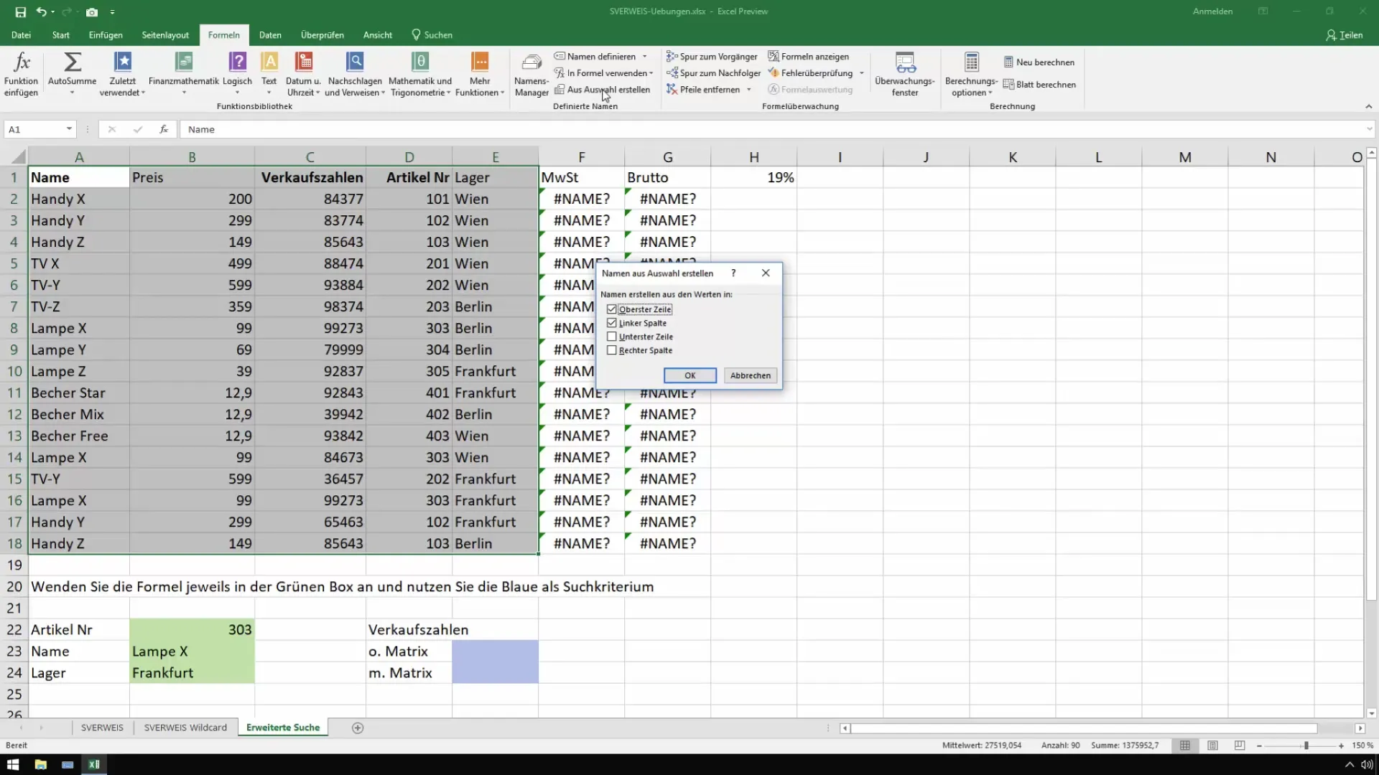Open the Überwachungsfenster

click(x=905, y=74)
